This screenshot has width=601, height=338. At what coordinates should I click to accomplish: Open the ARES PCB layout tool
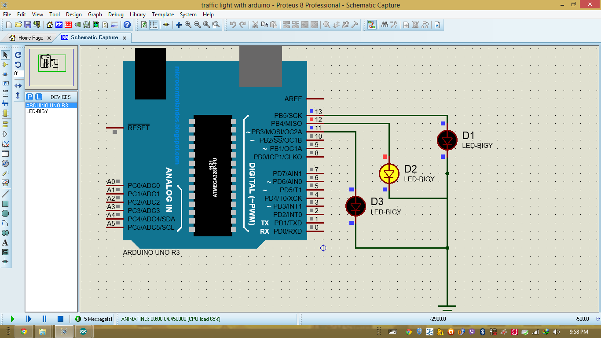pyautogui.click(x=68, y=25)
